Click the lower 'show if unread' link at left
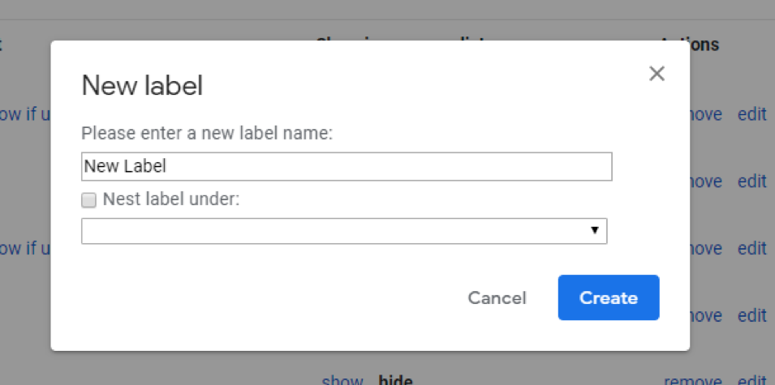The height and width of the screenshot is (385, 775). [x=24, y=248]
